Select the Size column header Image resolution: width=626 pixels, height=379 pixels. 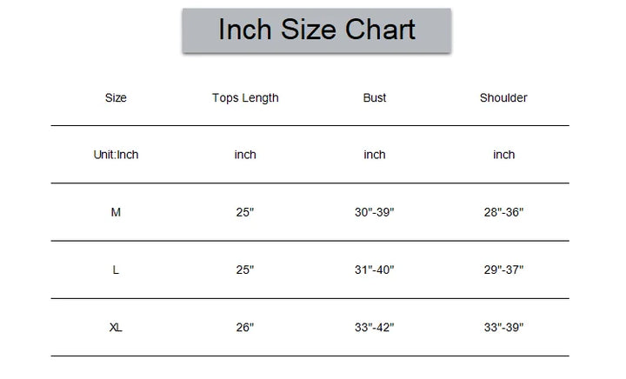(x=116, y=98)
